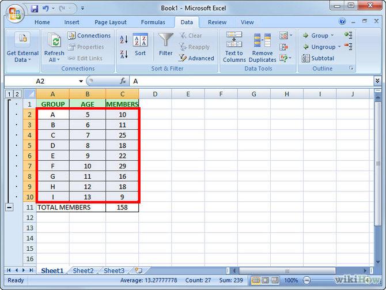The width and height of the screenshot is (386, 290).
Task: Open Customize Quick Access Toolbar dropdown
Action: point(82,9)
